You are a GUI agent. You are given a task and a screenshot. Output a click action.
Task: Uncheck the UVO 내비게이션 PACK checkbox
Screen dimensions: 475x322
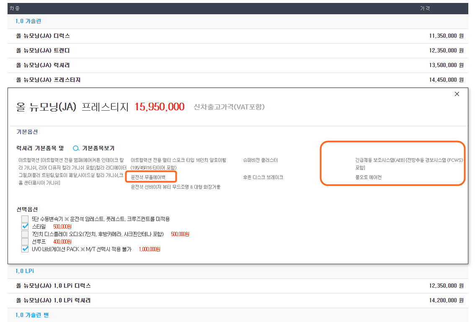coord(25,249)
